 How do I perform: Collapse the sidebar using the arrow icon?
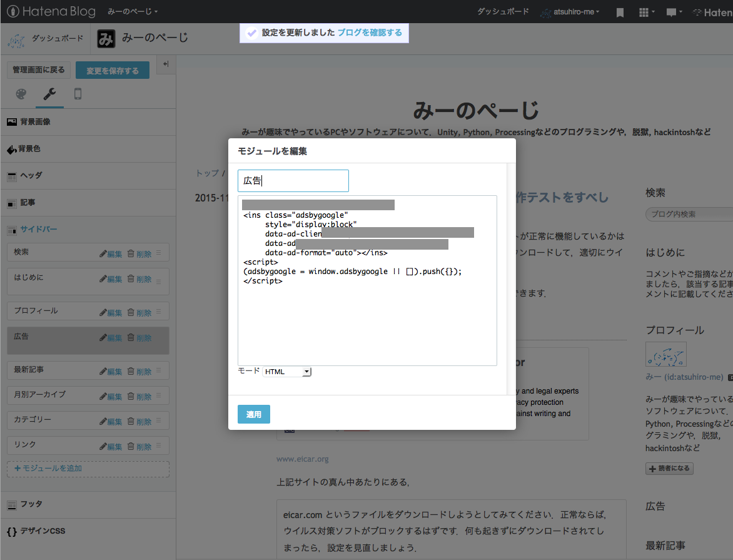click(x=165, y=63)
